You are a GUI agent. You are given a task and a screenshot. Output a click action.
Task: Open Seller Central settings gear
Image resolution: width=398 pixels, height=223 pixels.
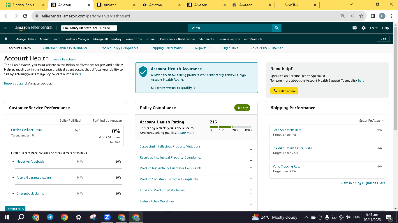364,28
